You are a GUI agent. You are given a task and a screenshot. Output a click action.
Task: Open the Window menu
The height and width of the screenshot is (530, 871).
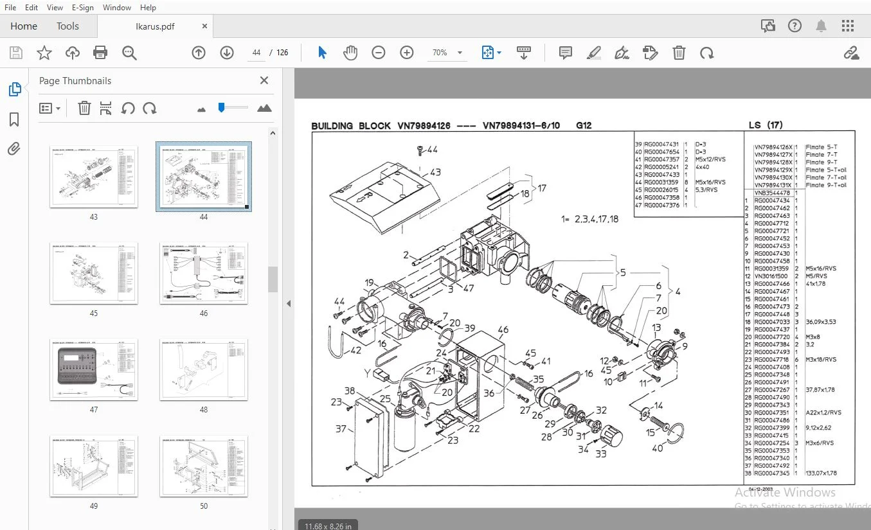[x=117, y=8]
